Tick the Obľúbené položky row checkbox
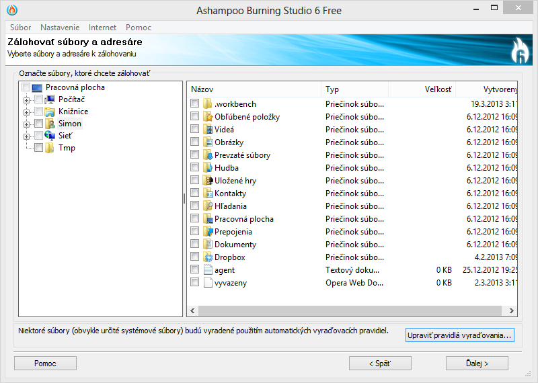The height and width of the screenshot is (383, 538). pos(195,116)
